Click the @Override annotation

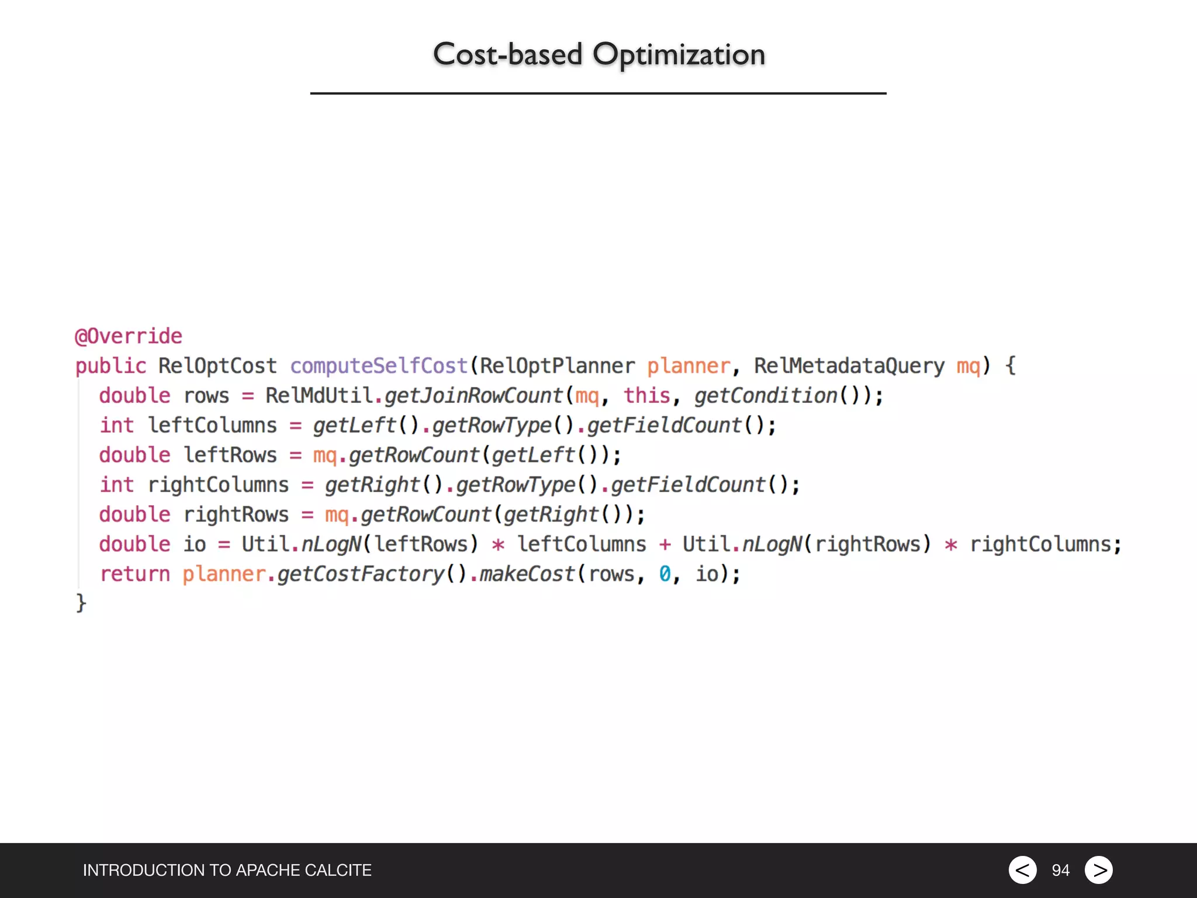(129, 336)
